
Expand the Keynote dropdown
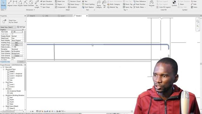pos(151,7)
